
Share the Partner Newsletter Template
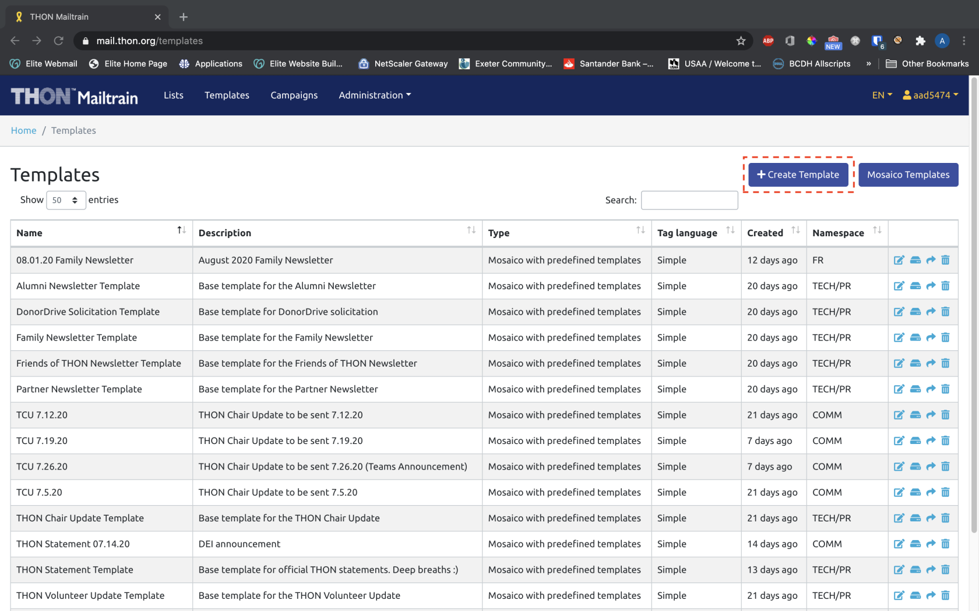coord(931,389)
